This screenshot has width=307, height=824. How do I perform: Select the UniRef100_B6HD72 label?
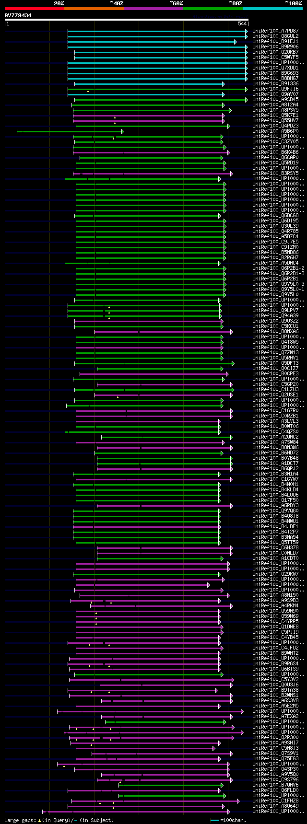coord(275,453)
